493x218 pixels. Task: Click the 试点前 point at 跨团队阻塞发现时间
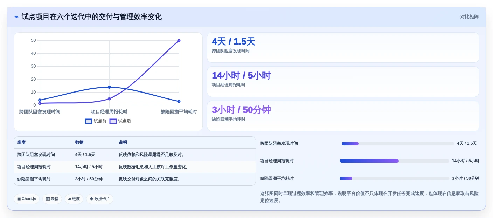coord(40,100)
